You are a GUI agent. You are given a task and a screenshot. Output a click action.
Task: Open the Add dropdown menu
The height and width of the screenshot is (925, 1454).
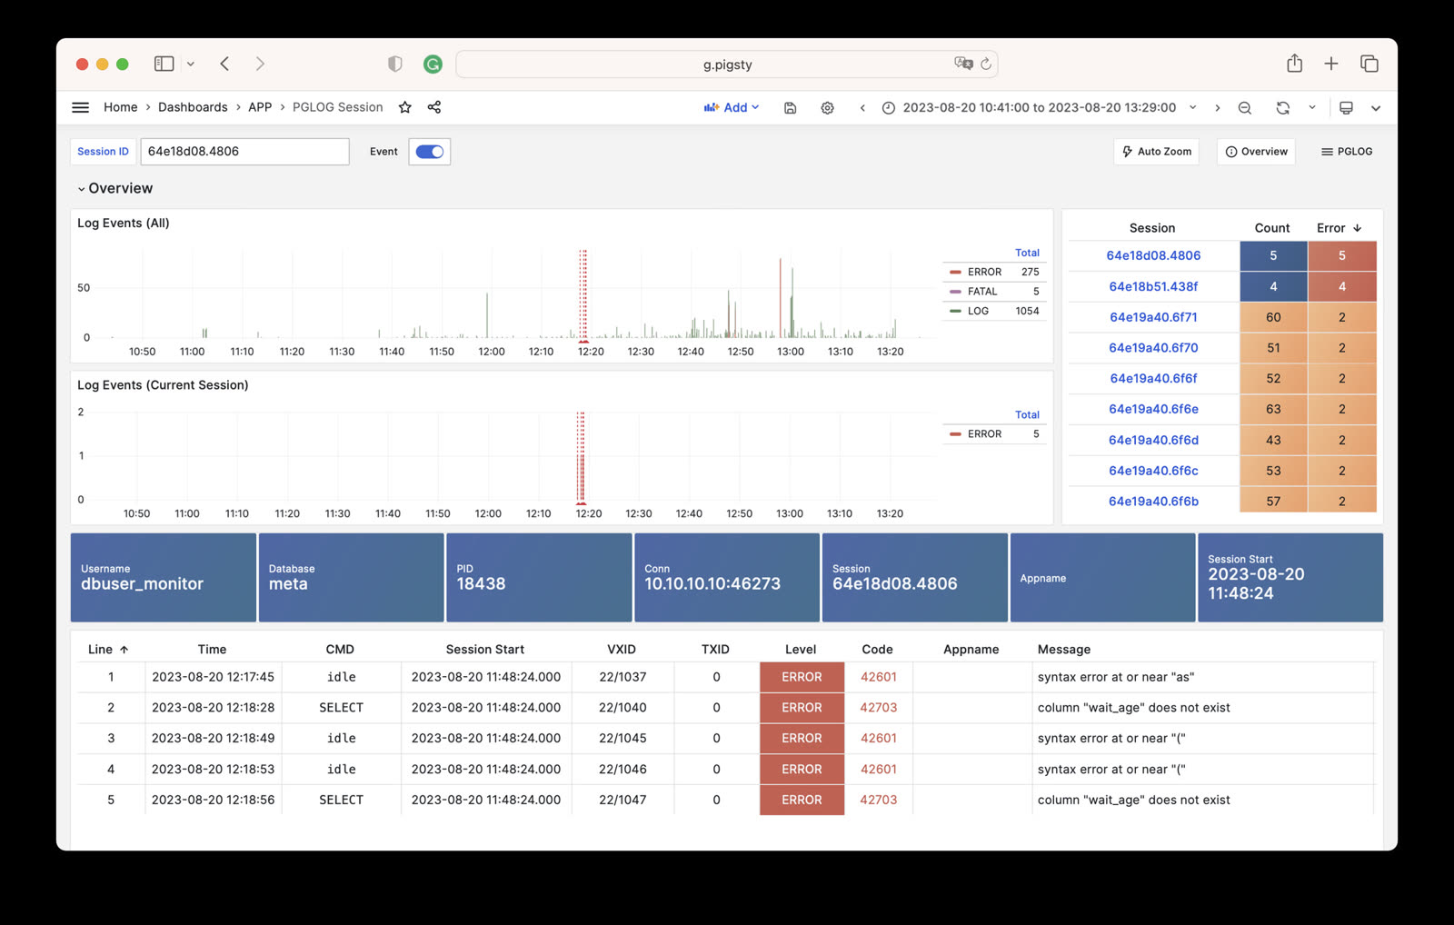[732, 107]
